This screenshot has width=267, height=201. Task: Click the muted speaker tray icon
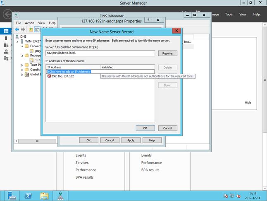[238, 196]
